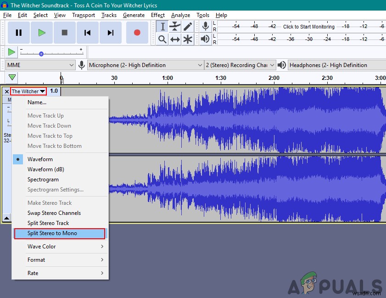Adjust the play-at-speed slider knob
The width and height of the screenshot is (386, 298).
[41, 54]
